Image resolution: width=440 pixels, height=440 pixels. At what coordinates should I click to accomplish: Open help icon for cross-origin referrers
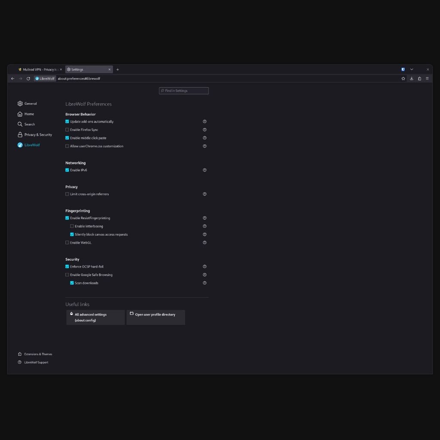(205, 194)
